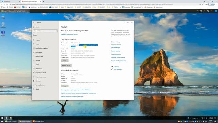
Task: Open Storage settings page
Action: pyautogui.click(x=38, y=60)
